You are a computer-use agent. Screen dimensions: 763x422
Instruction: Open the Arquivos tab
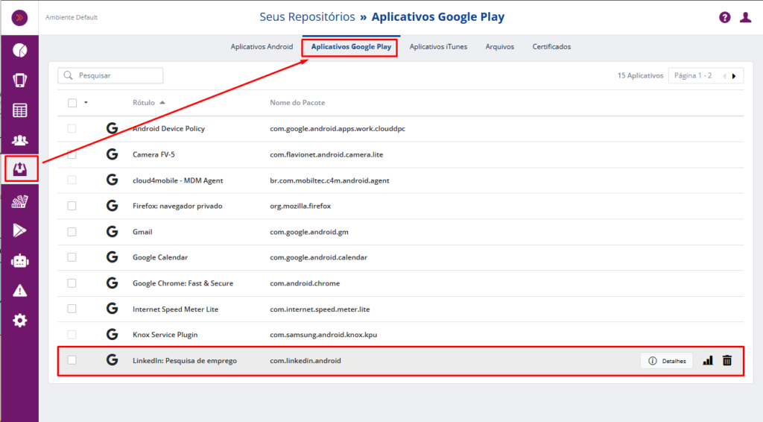point(500,47)
